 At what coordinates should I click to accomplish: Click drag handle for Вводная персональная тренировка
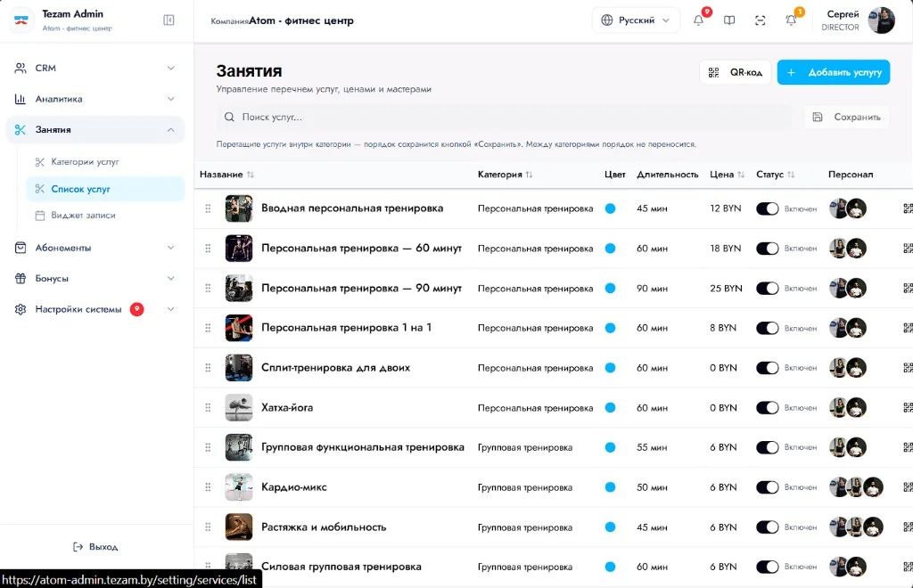[x=208, y=208]
